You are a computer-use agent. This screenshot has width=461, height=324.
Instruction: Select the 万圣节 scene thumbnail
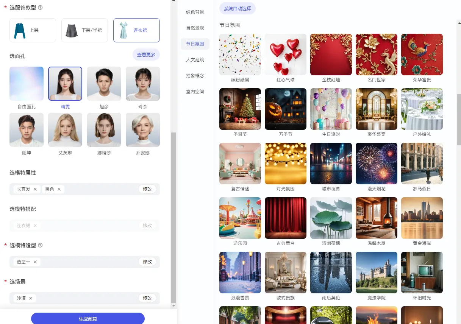pos(286,109)
